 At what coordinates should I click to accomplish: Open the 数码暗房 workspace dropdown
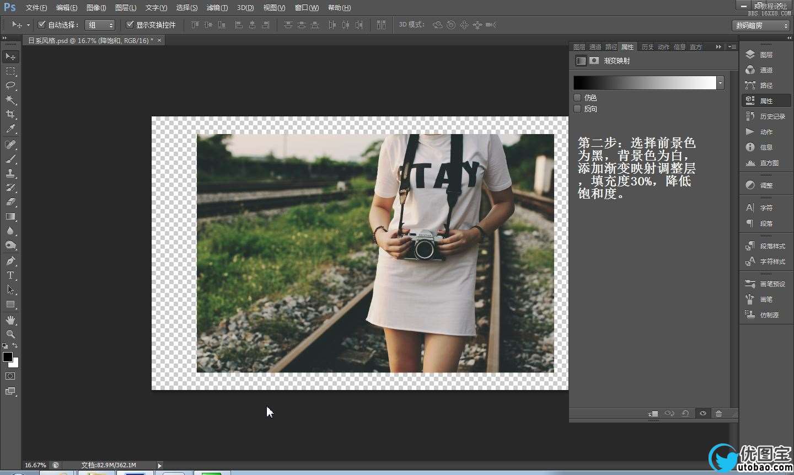click(761, 25)
